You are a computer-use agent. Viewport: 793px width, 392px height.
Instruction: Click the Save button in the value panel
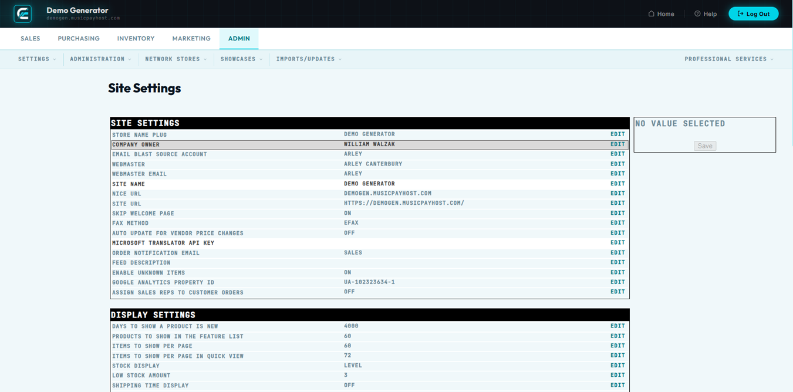[705, 146]
